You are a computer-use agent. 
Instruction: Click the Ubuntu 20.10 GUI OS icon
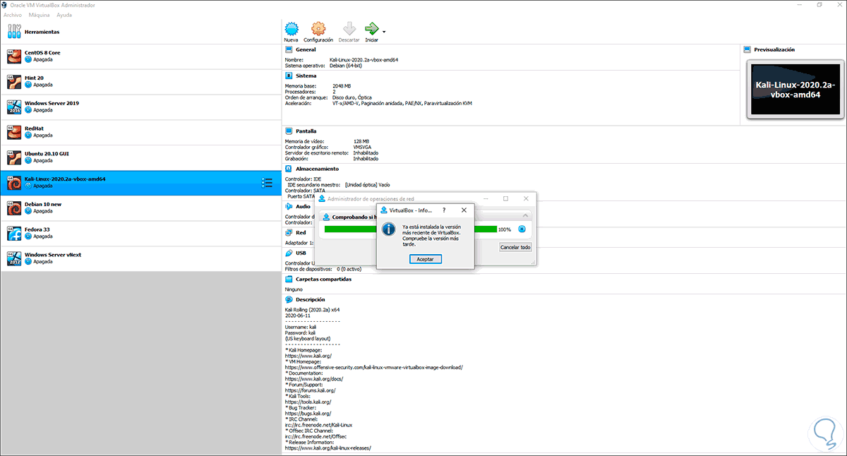coord(14,158)
